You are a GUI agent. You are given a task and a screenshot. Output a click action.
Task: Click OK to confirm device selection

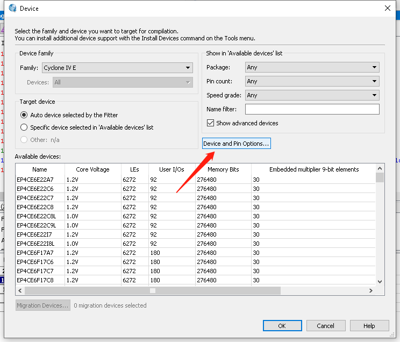click(x=282, y=326)
